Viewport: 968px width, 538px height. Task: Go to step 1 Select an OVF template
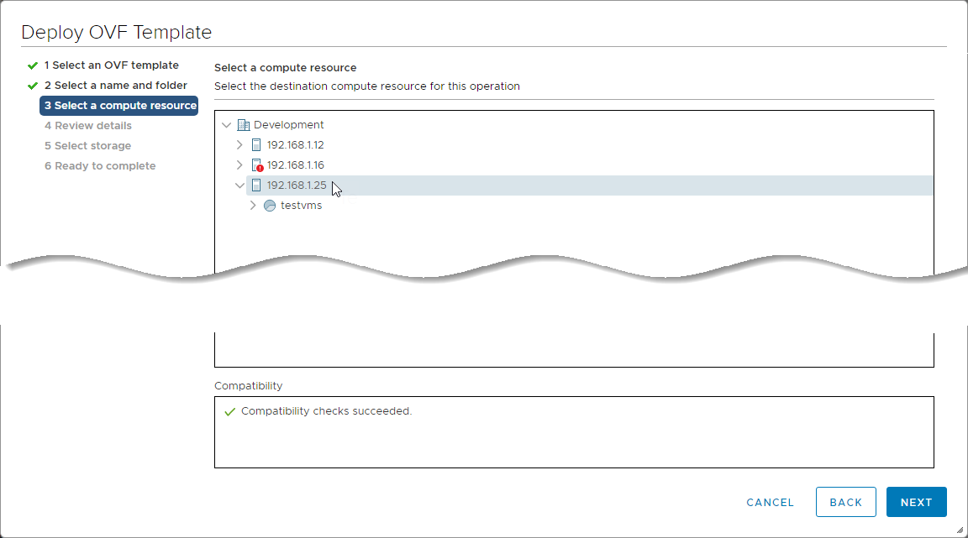click(x=111, y=65)
